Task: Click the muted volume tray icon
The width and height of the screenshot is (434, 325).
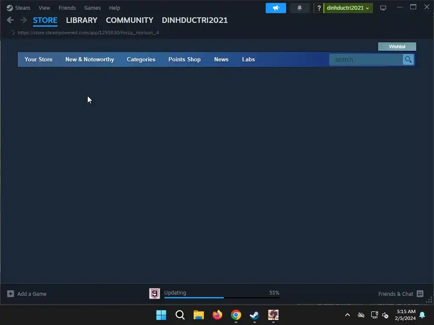Action: click(385, 315)
